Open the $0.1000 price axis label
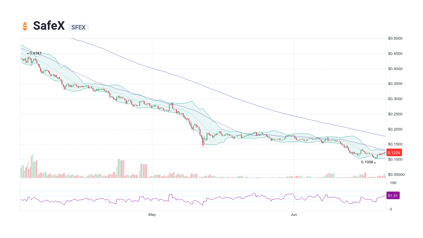Screen dimensions: 423x238 pyautogui.click(x=395, y=159)
